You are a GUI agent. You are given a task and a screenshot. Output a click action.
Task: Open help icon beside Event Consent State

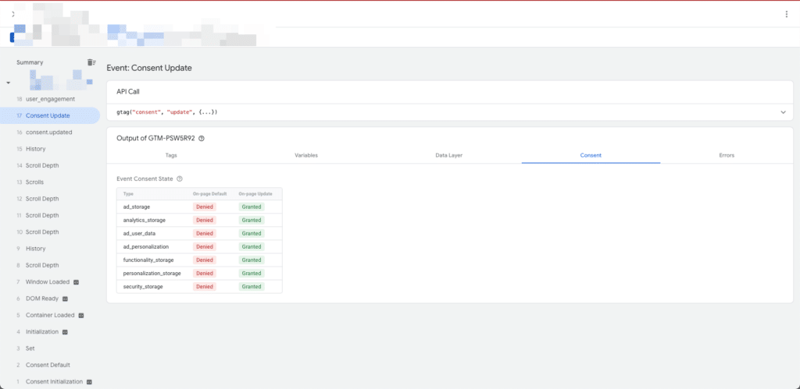(x=180, y=179)
